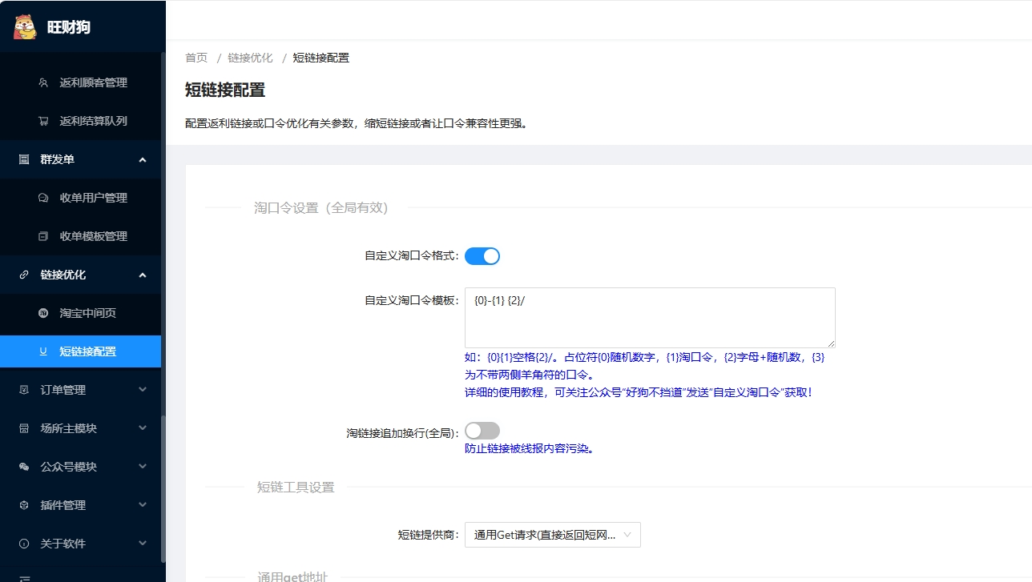
Task: Click the 公众号模块 WeChat icon
Action: click(x=24, y=467)
